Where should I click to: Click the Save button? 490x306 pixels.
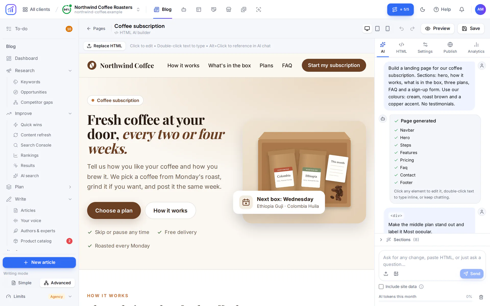[x=471, y=29]
